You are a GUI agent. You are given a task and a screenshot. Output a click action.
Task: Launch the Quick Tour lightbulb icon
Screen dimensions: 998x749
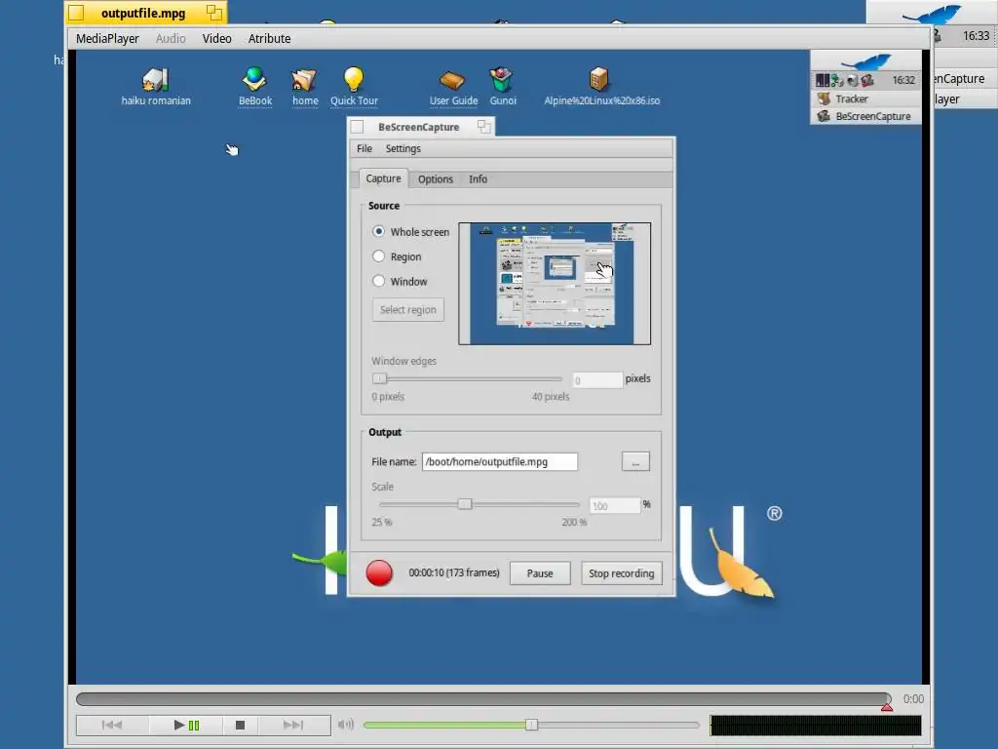point(353,80)
